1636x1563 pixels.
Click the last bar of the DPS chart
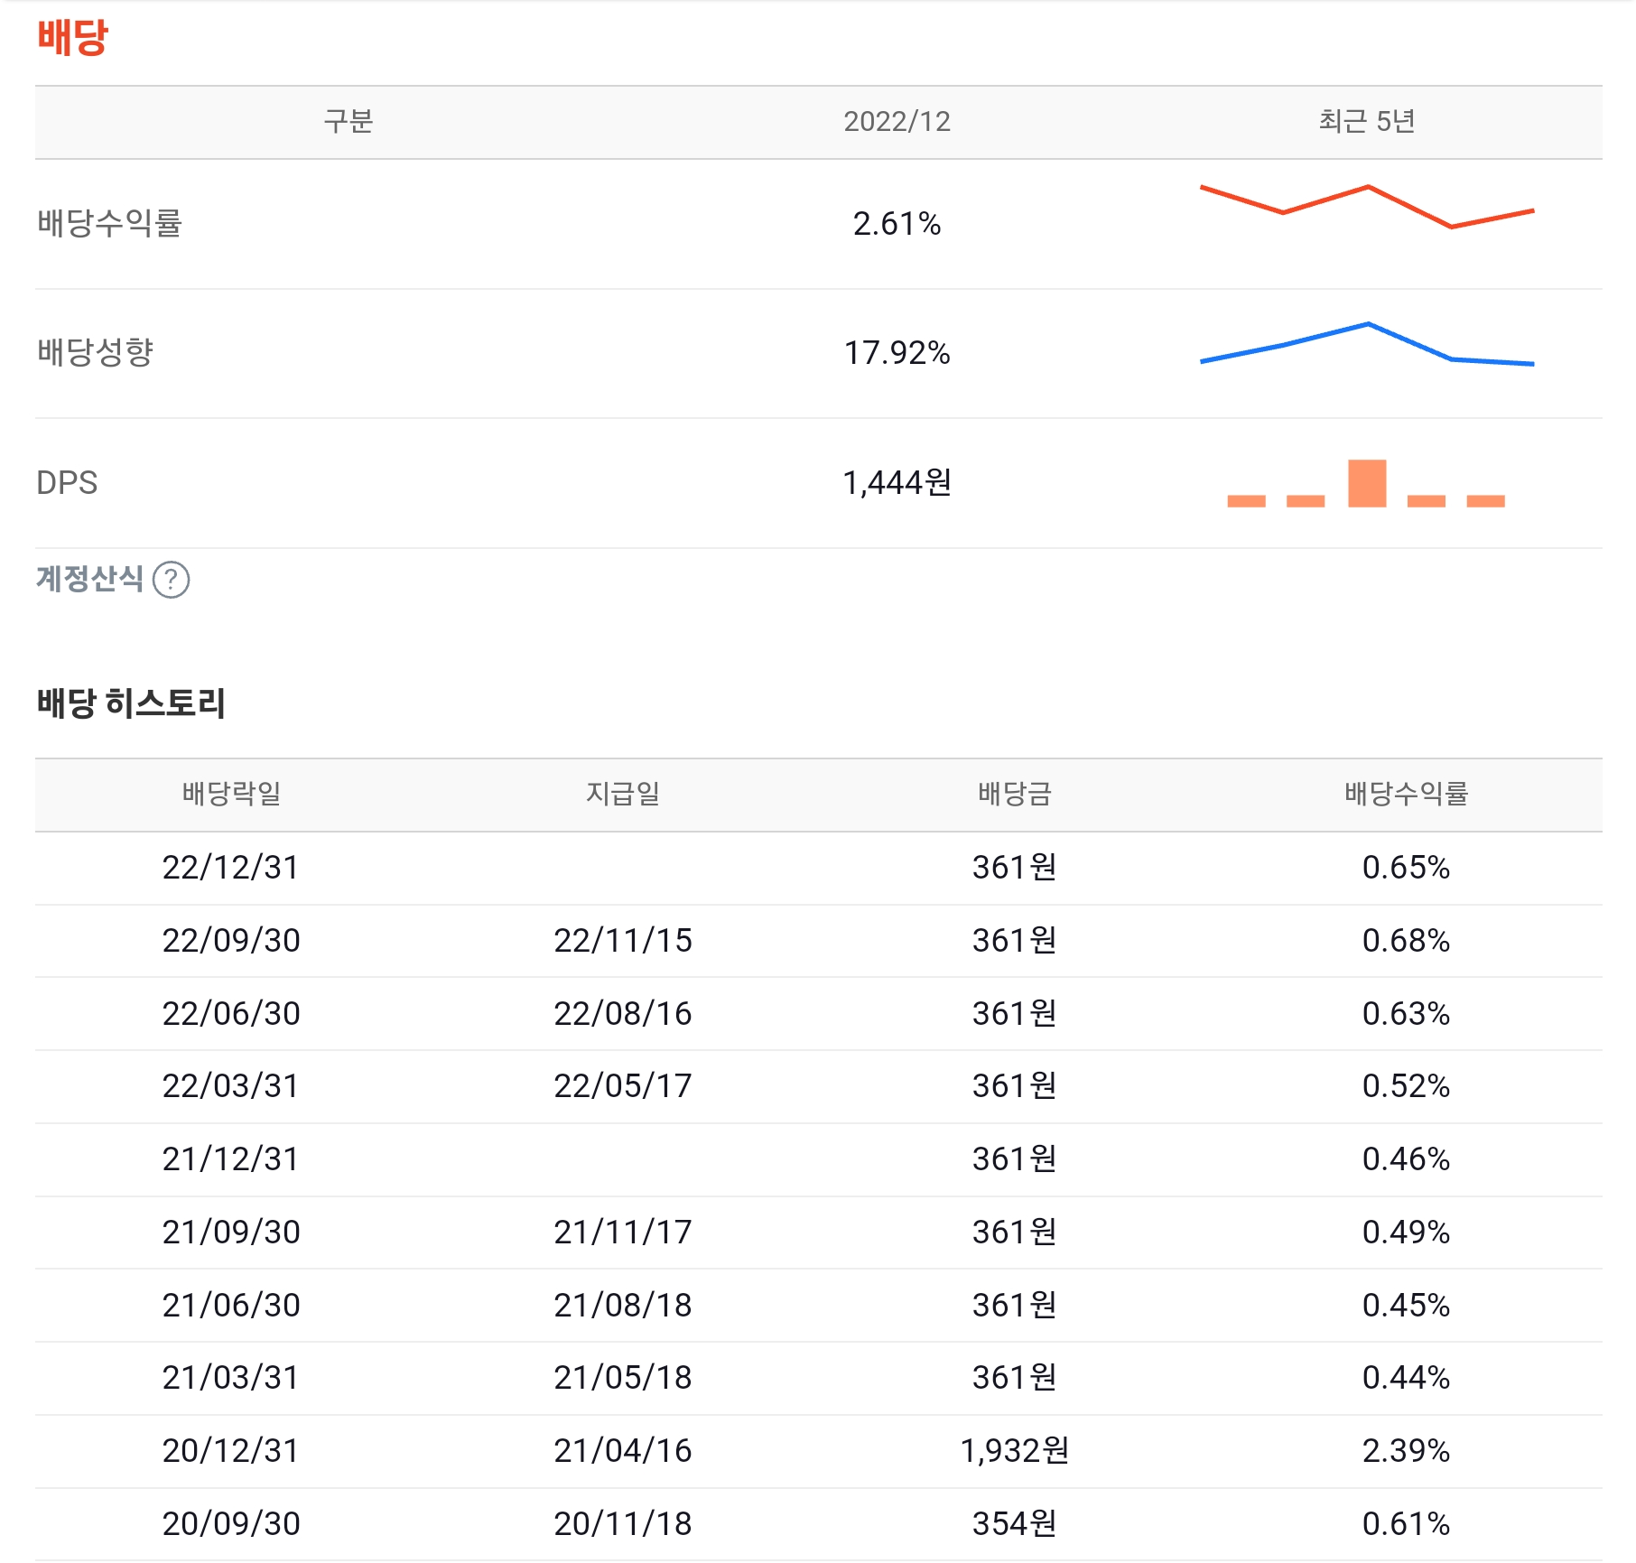(1488, 500)
